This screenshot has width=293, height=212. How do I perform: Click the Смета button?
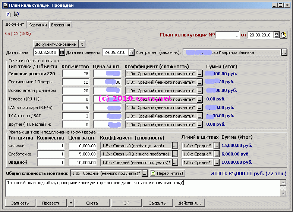click(x=92, y=203)
